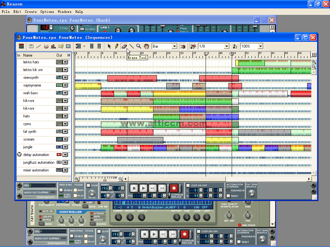Show the Key lane piano icon

pyautogui.click(x=31, y=46)
